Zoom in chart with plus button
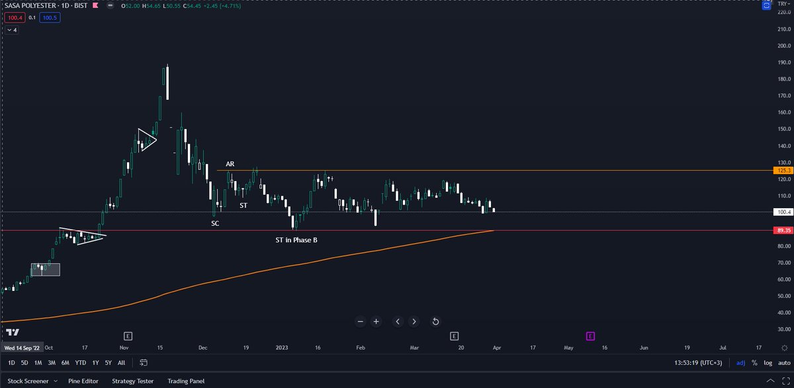 pos(376,322)
